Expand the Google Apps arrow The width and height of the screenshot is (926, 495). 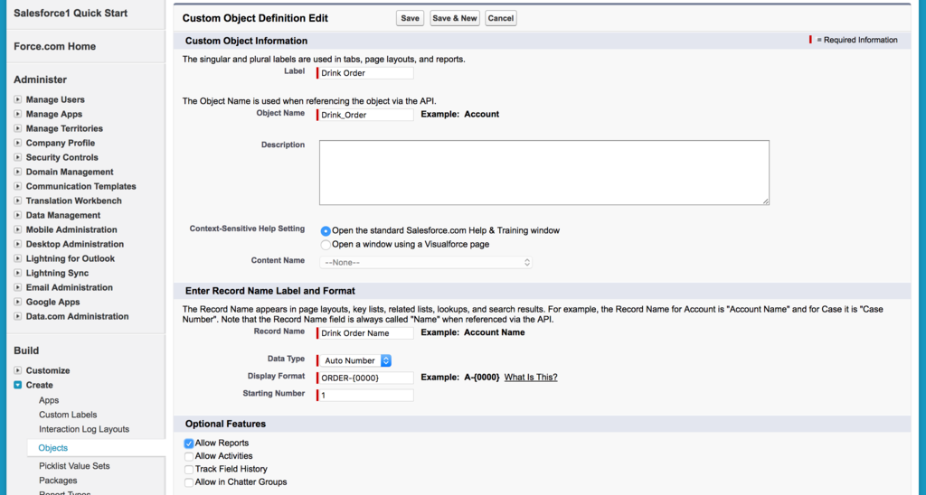[x=18, y=302]
